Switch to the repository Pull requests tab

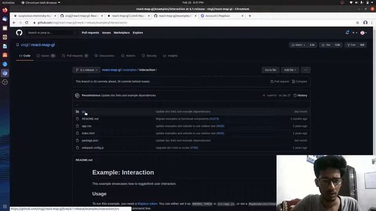(75, 56)
